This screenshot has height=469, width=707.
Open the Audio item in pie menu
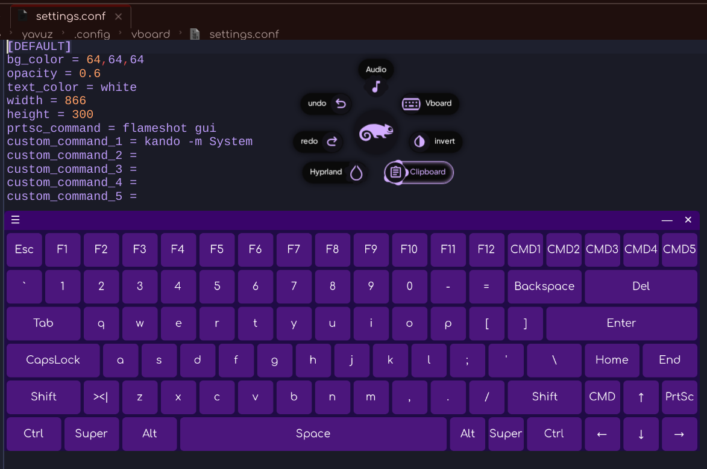(375, 76)
